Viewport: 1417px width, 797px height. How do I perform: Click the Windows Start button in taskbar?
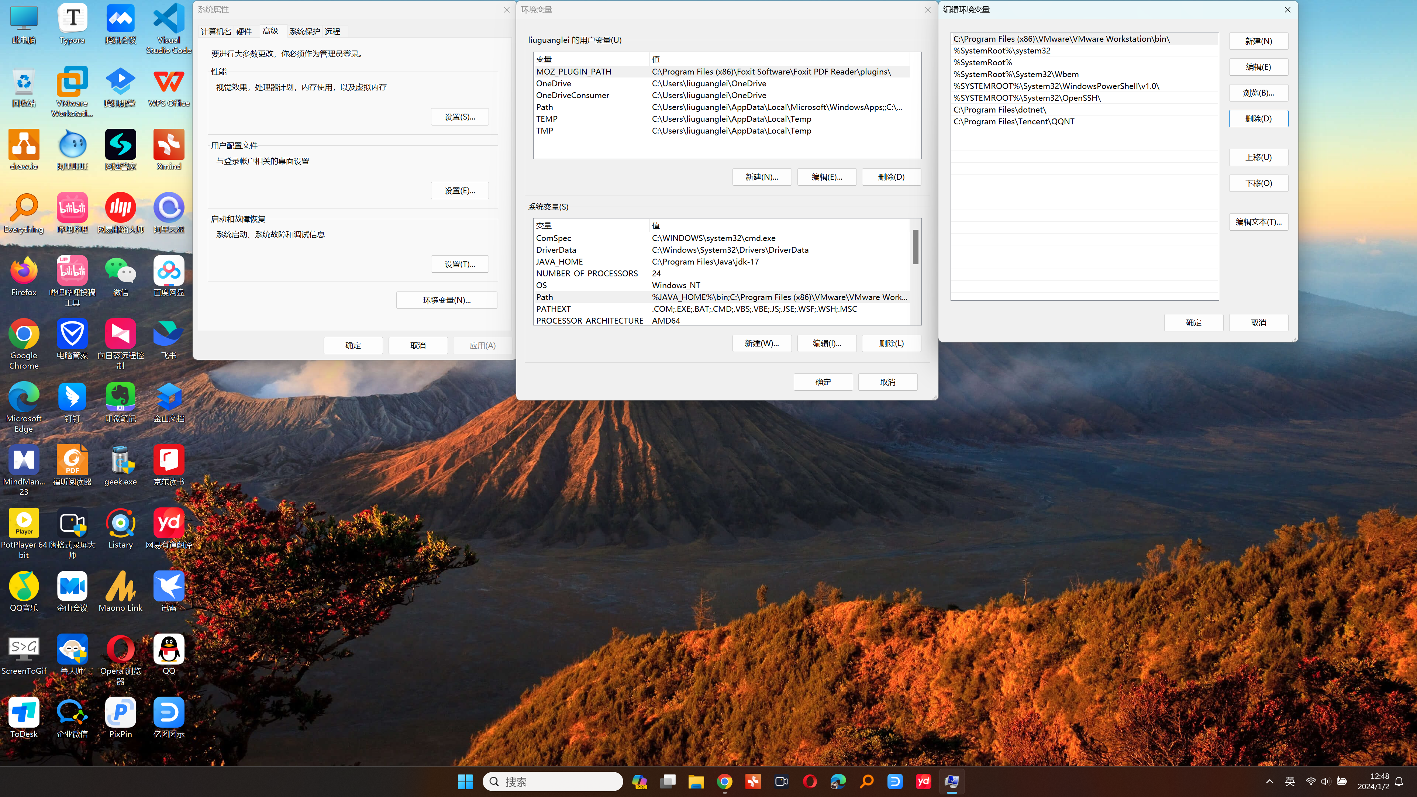tap(465, 782)
